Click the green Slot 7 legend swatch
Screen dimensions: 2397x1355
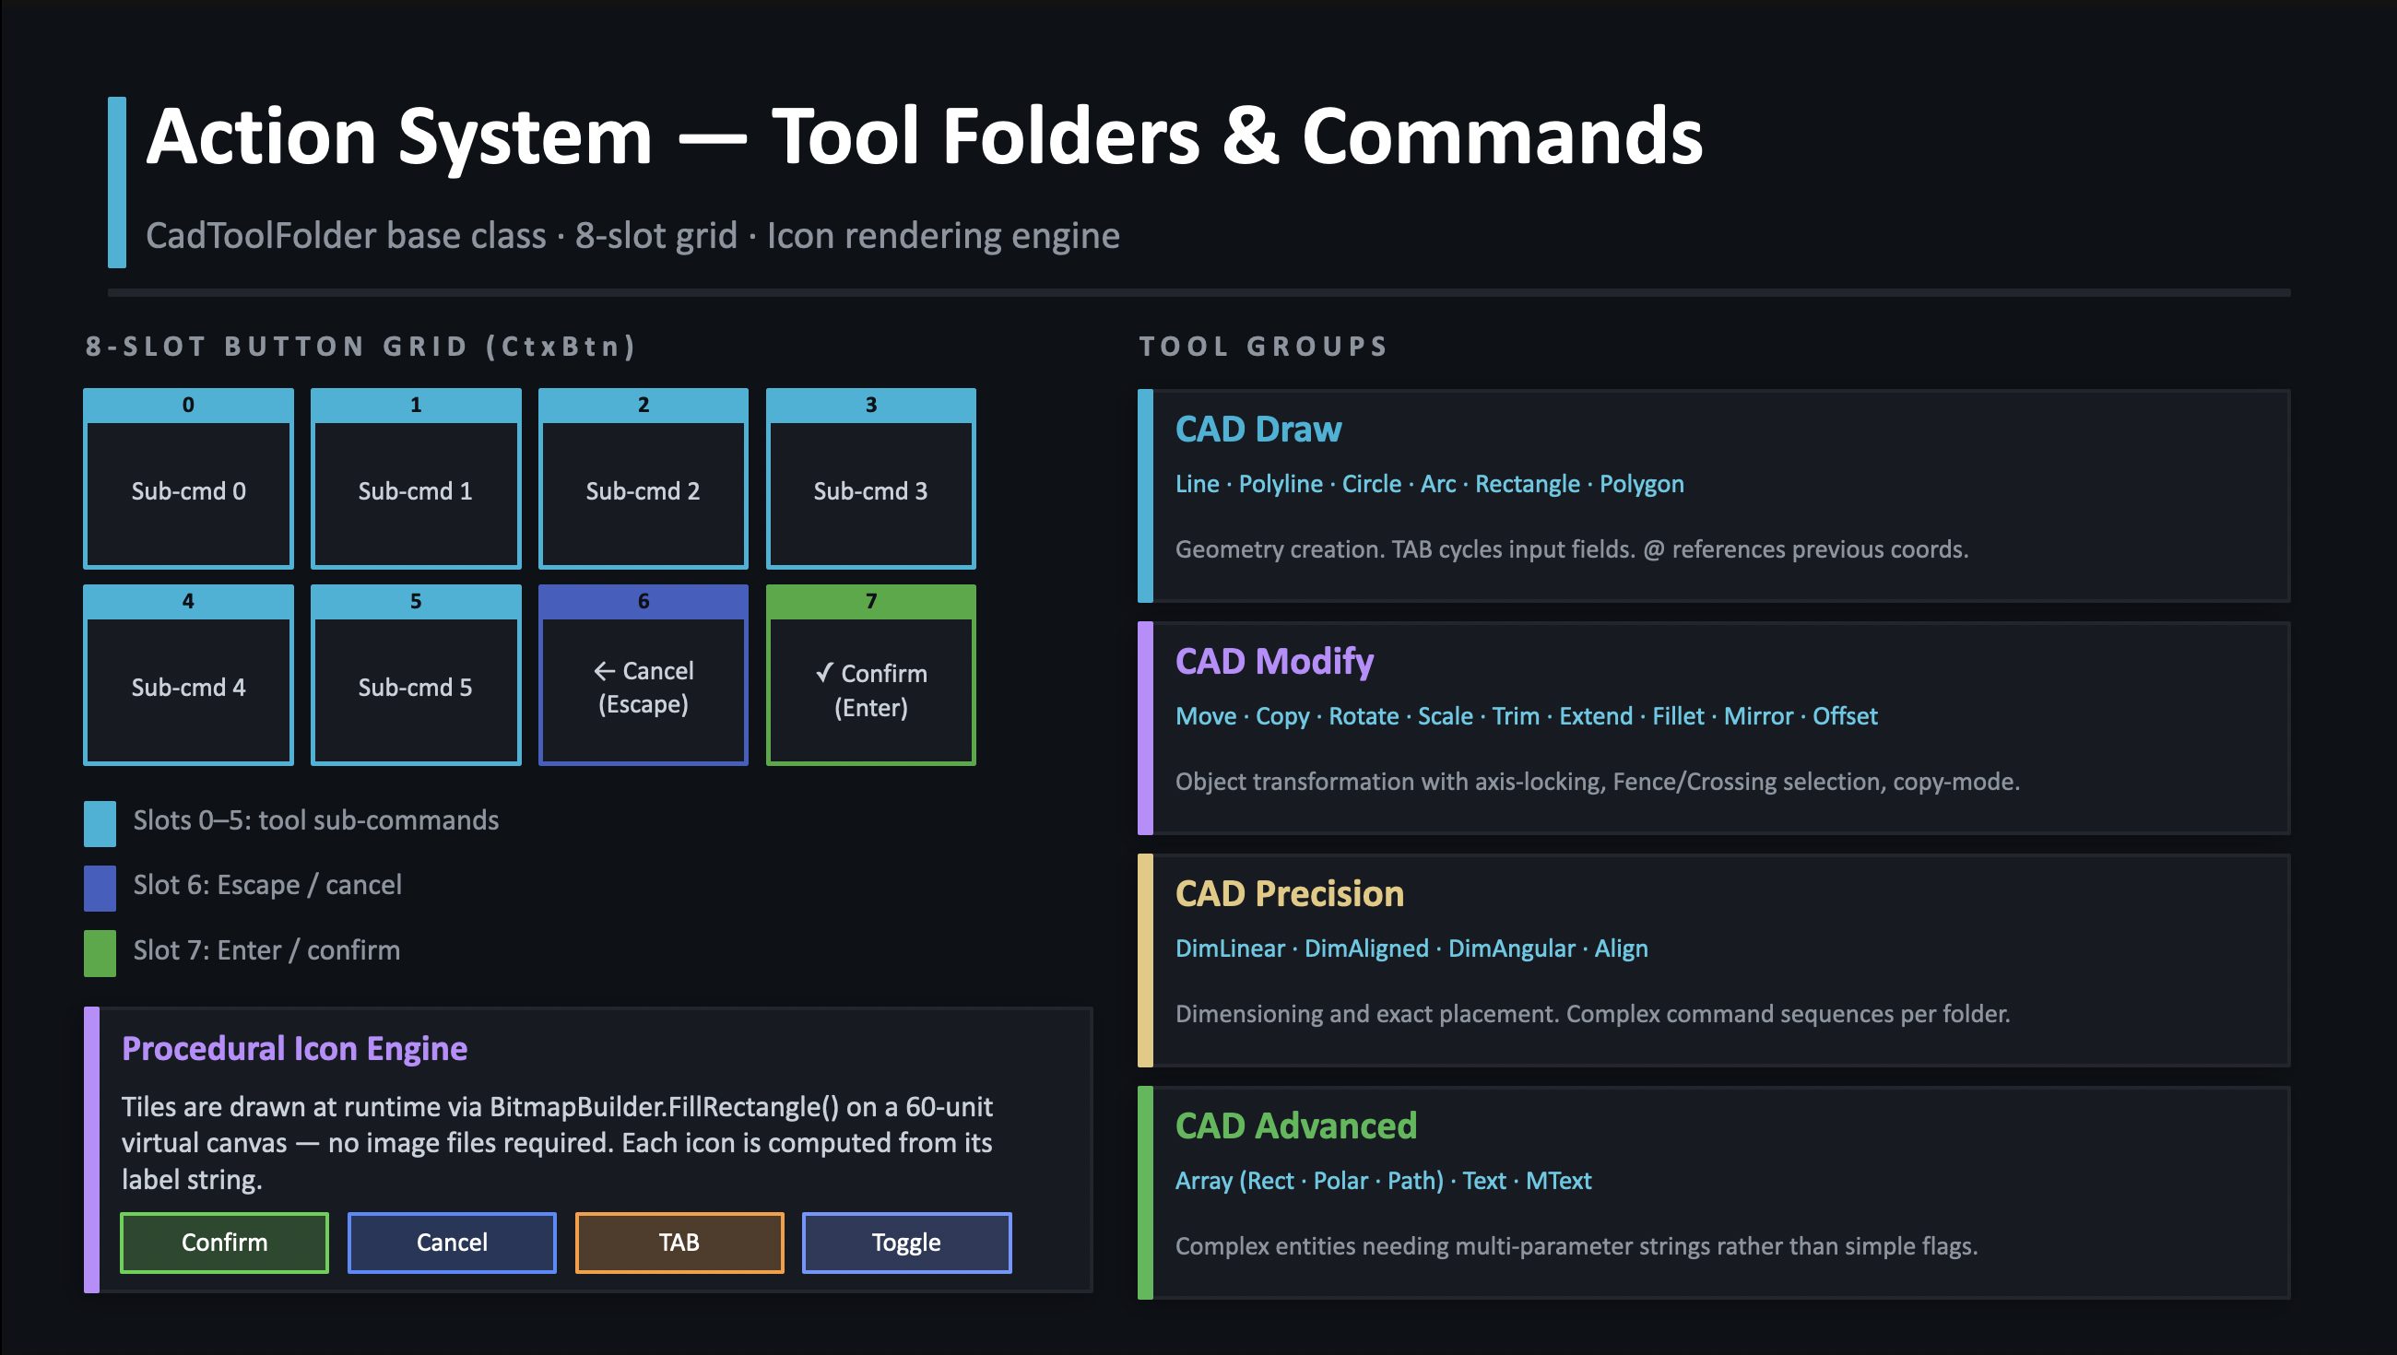point(100,952)
